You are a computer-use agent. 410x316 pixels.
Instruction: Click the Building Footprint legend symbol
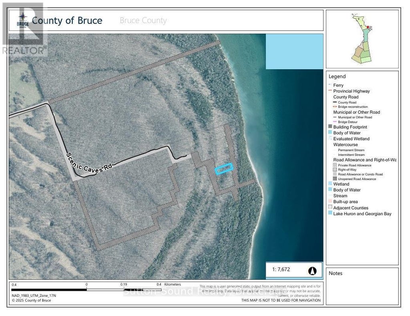click(330, 127)
